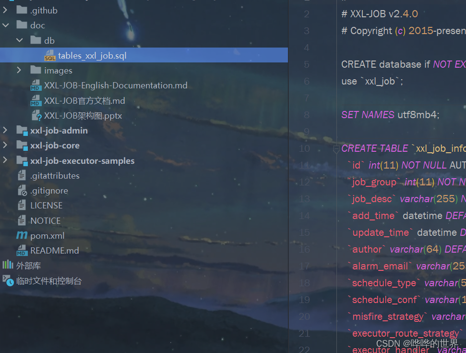Click the `update_time` column name in editor

click(381, 232)
